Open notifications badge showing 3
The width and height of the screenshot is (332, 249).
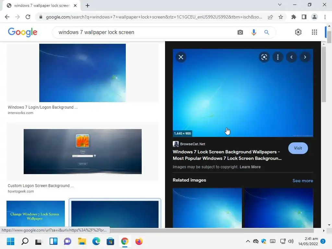(323, 241)
